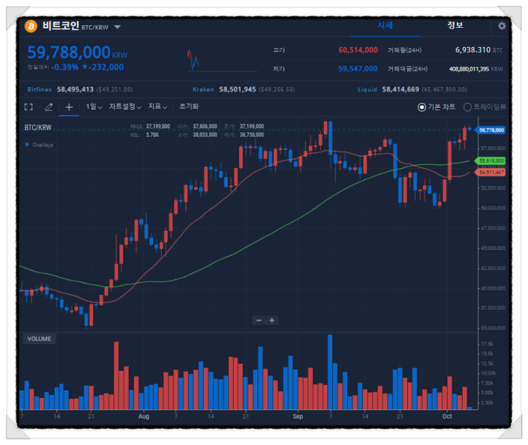Screen dimensions: 528x445
Task: Click the 24H volume 6,938.310 BTC
Action: tap(479, 50)
